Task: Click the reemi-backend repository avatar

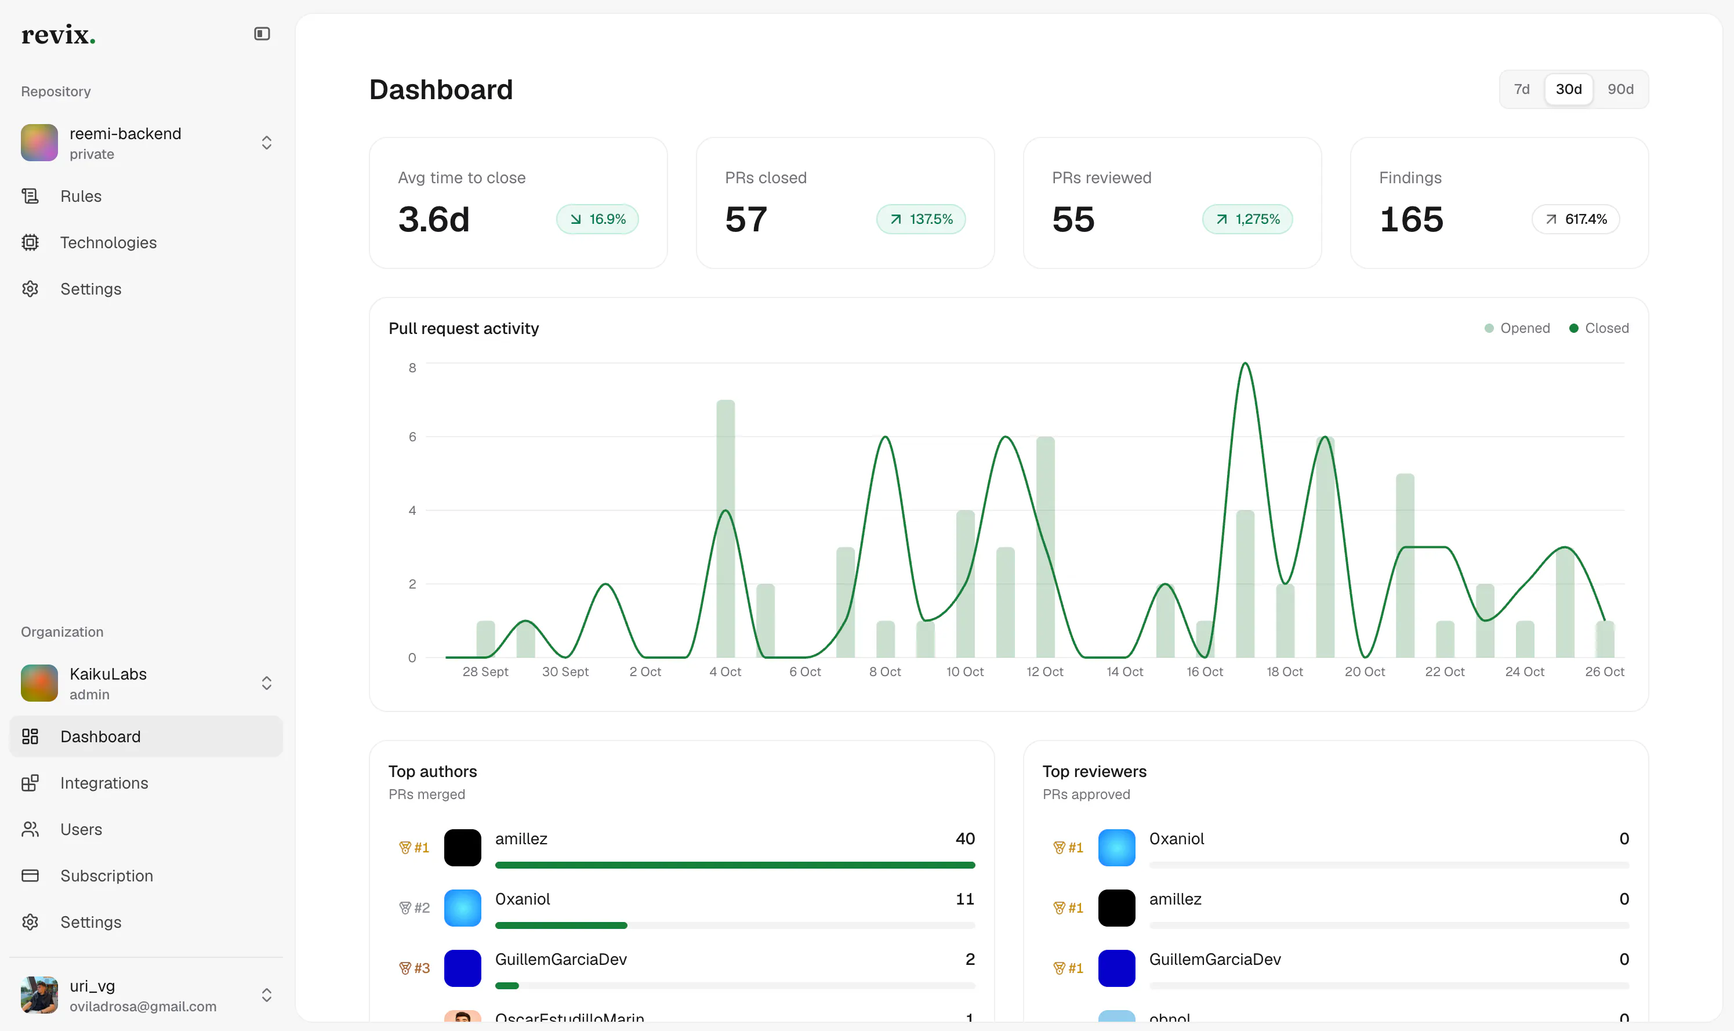Action: click(39, 143)
